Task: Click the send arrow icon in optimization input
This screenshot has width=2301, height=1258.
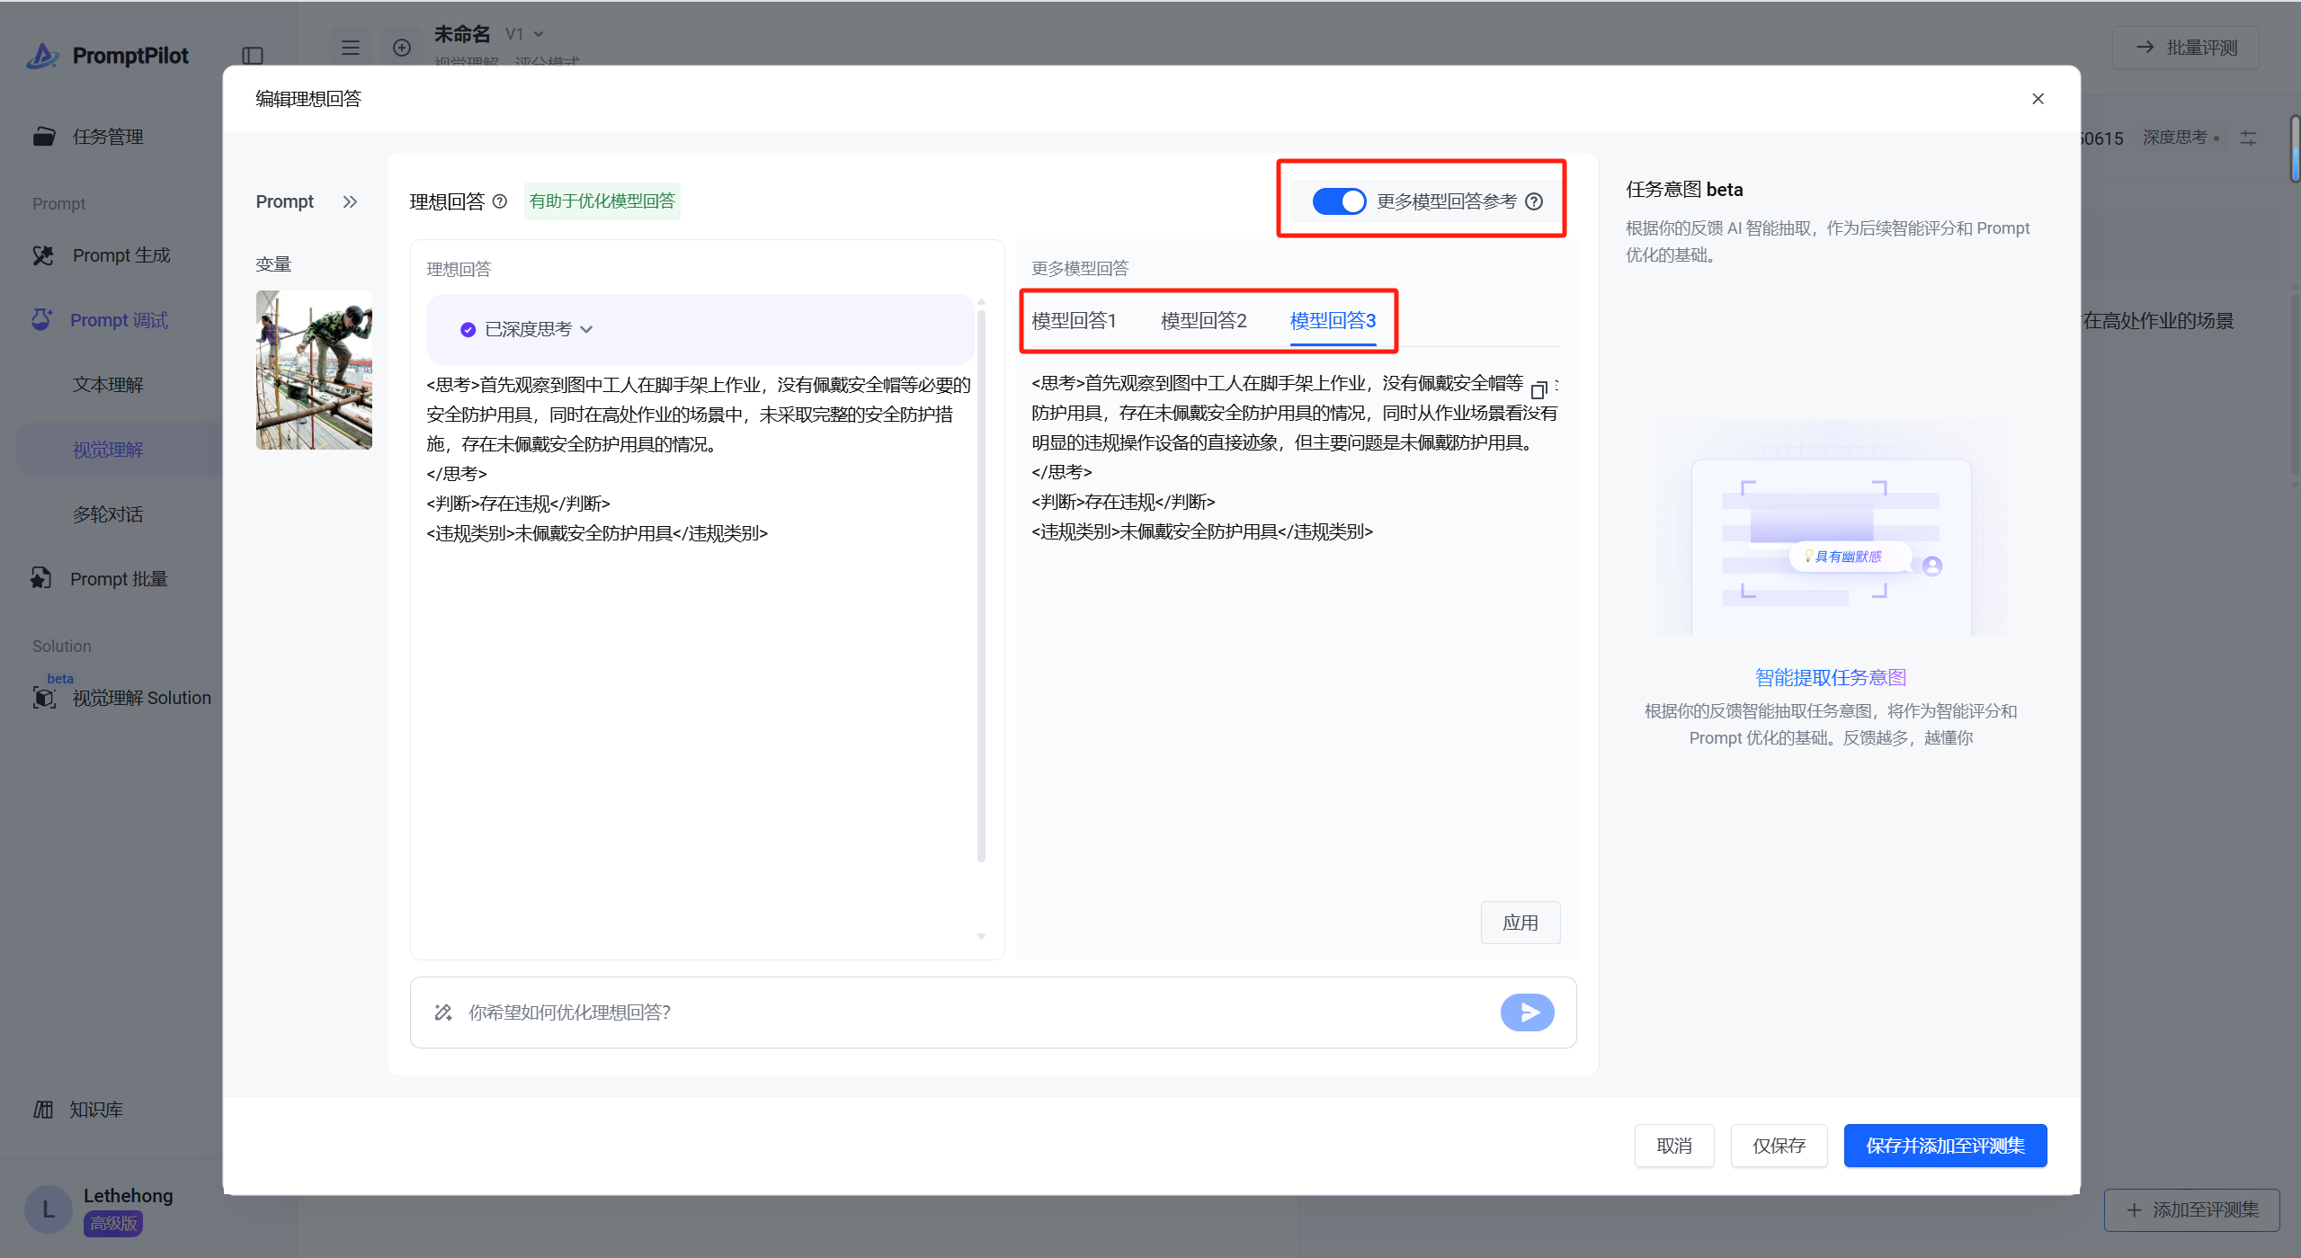Action: click(1527, 1013)
